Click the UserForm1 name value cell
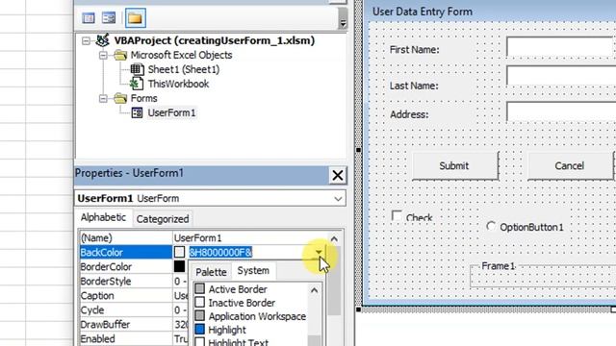 (x=250, y=238)
